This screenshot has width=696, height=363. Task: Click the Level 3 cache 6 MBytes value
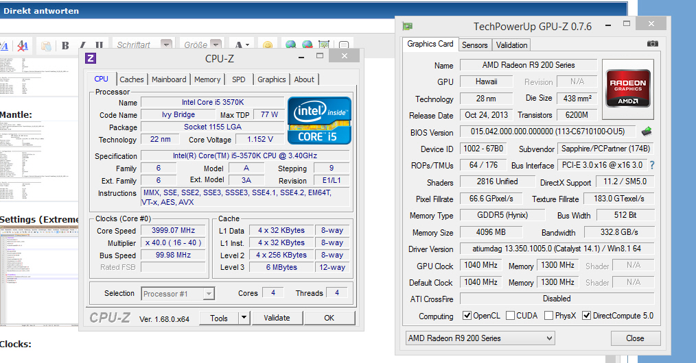281,267
